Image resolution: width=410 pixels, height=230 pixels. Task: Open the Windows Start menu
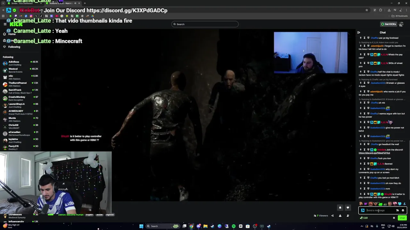(141, 226)
